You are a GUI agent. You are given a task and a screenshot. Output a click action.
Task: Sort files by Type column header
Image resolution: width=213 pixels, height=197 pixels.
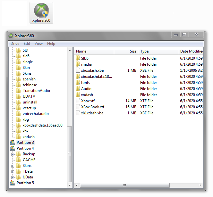click(158, 51)
